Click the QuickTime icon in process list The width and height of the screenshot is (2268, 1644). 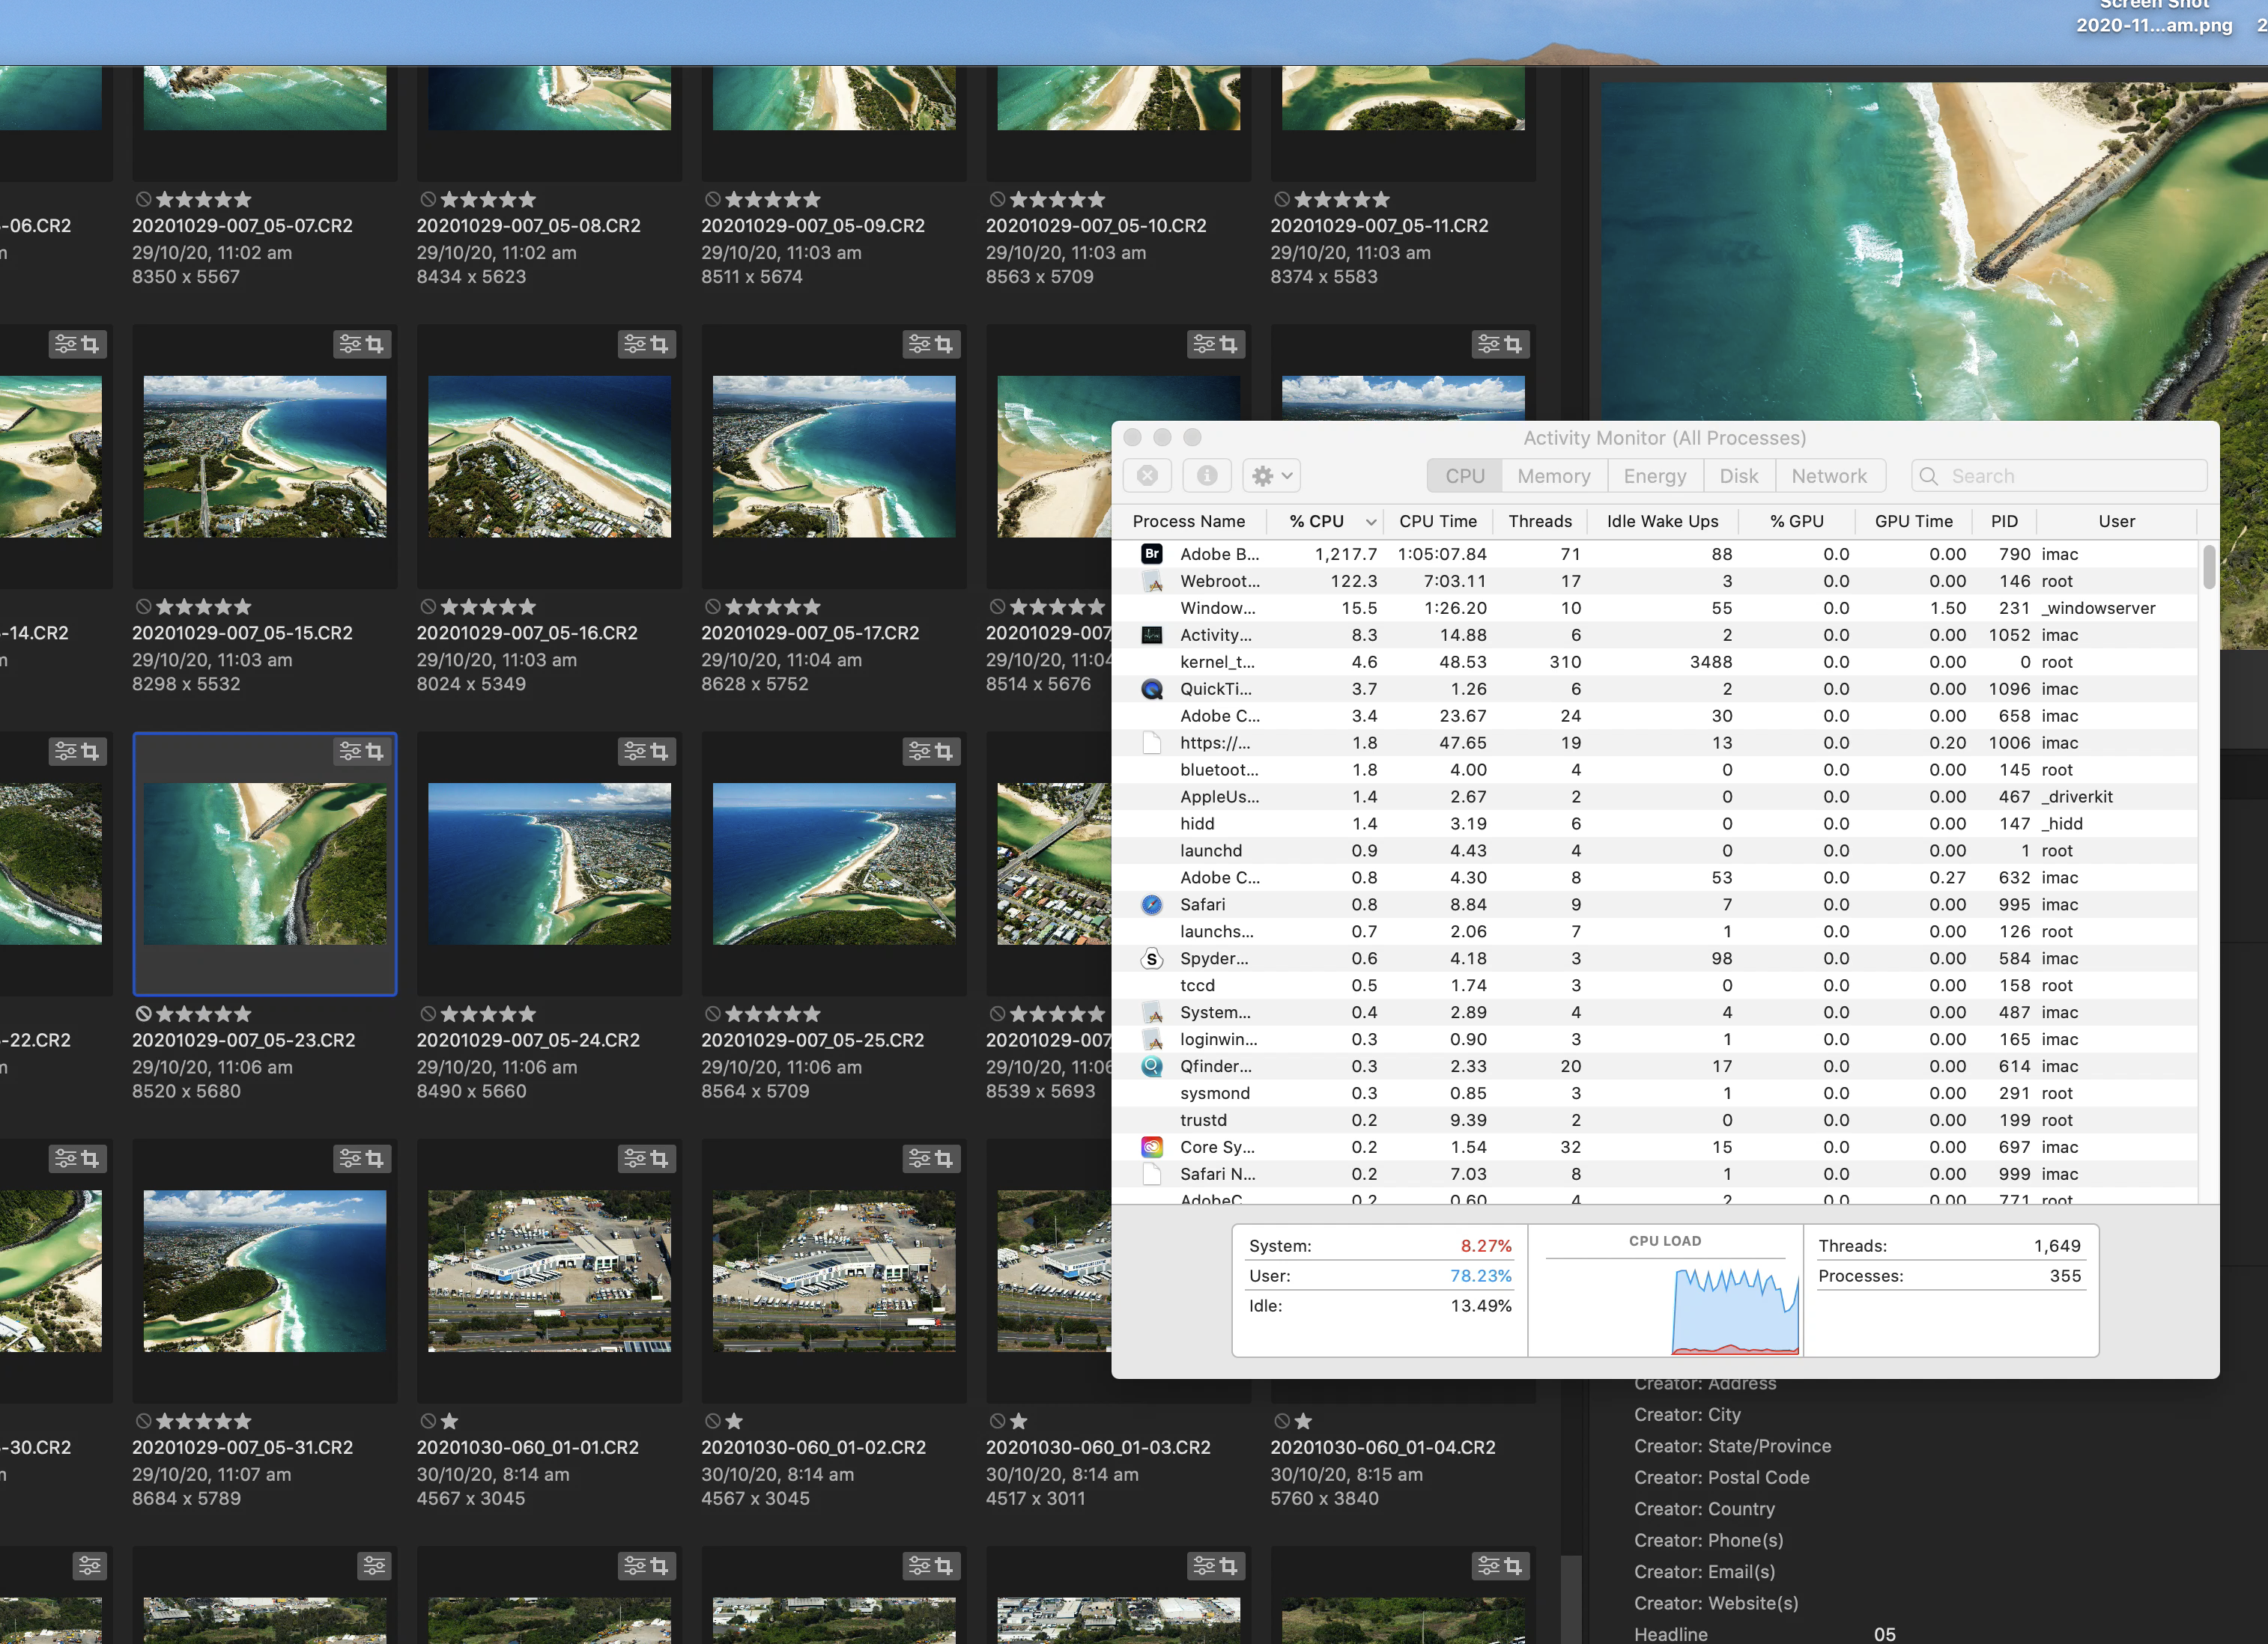pos(1152,689)
